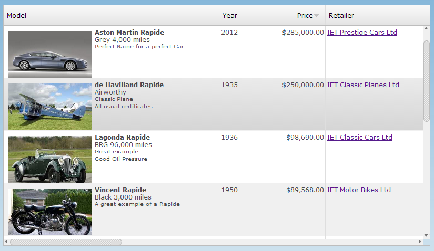Select the de Havilland Rapide plane photo
Viewport: 434px width, 251px height.
[50, 107]
